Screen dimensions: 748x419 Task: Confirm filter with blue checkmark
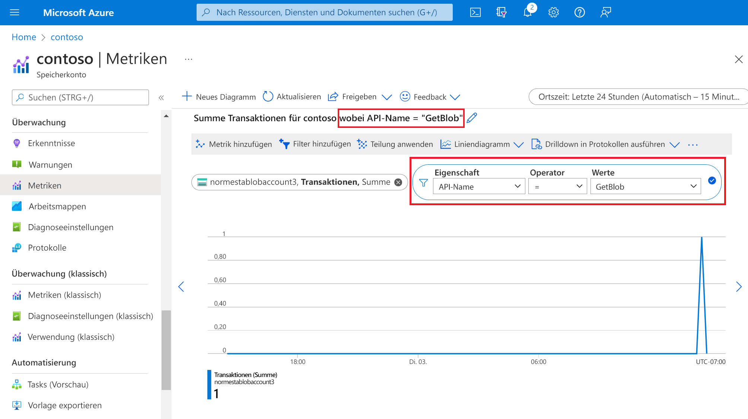(712, 181)
